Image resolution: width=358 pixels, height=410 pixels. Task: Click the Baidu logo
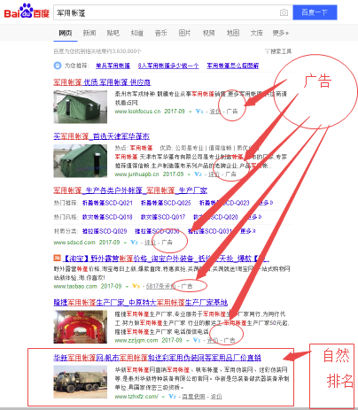click(x=27, y=12)
